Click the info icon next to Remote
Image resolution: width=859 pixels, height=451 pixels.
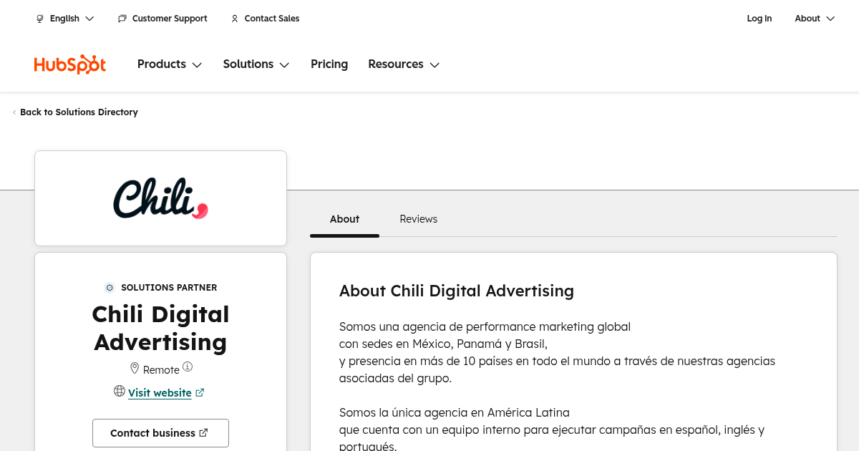point(188,367)
